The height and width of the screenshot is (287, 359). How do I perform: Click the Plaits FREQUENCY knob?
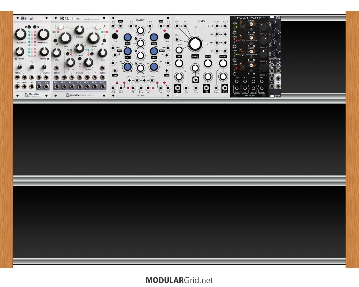(20, 34)
